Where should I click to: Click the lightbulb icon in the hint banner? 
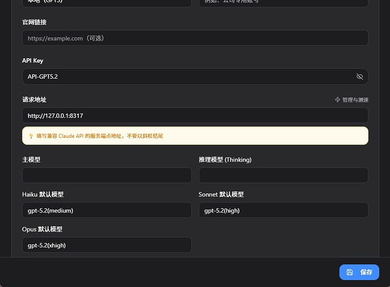pyautogui.click(x=31, y=136)
